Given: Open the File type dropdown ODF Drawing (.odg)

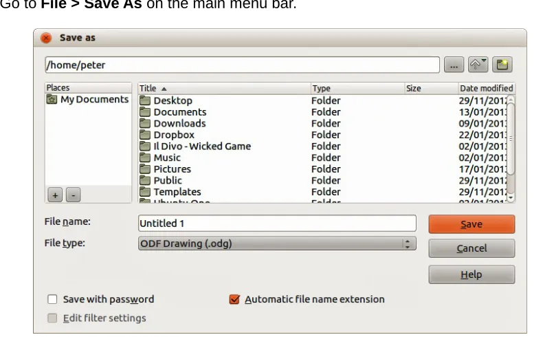Looking at the screenshot, I should pyautogui.click(x=277, y=243).
